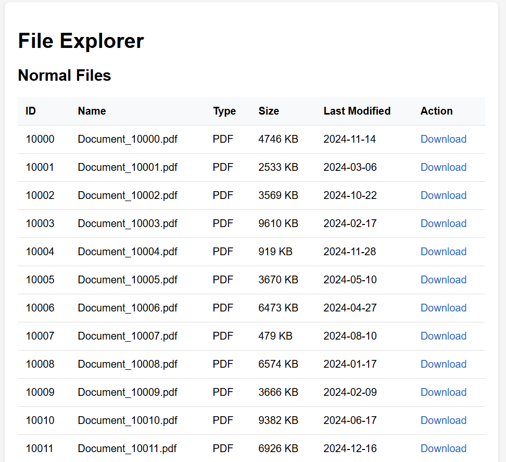Click the size value 3569 KB

pyautogui.click(x=278, y=195)
